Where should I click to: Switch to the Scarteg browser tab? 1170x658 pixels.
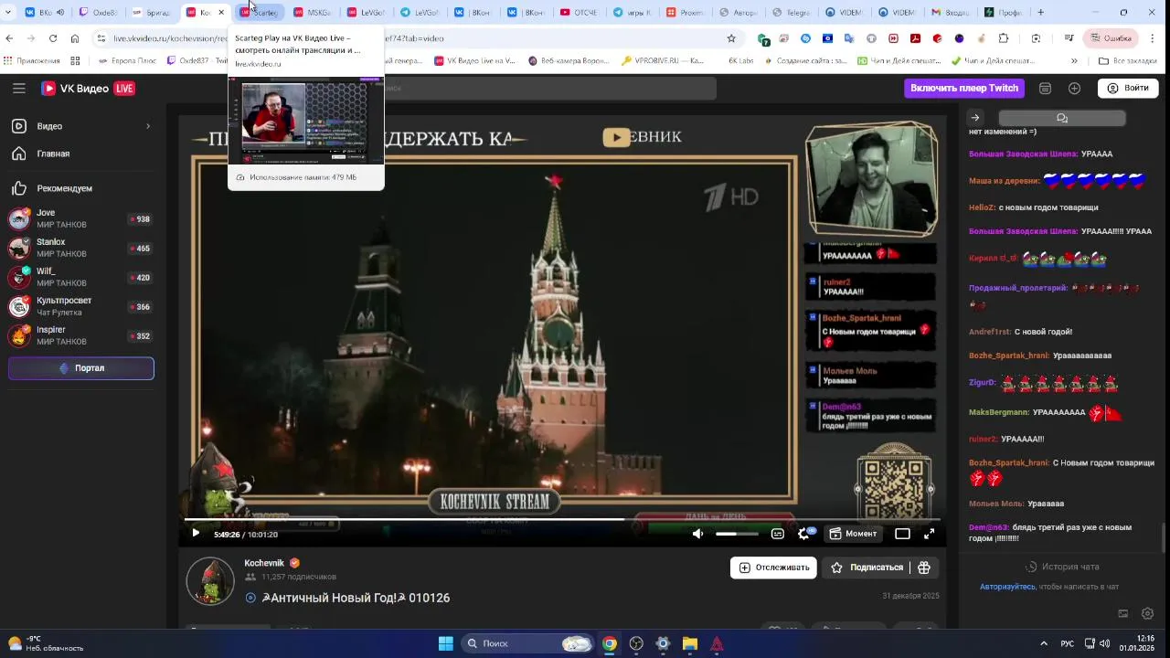[x=259, y=13]
